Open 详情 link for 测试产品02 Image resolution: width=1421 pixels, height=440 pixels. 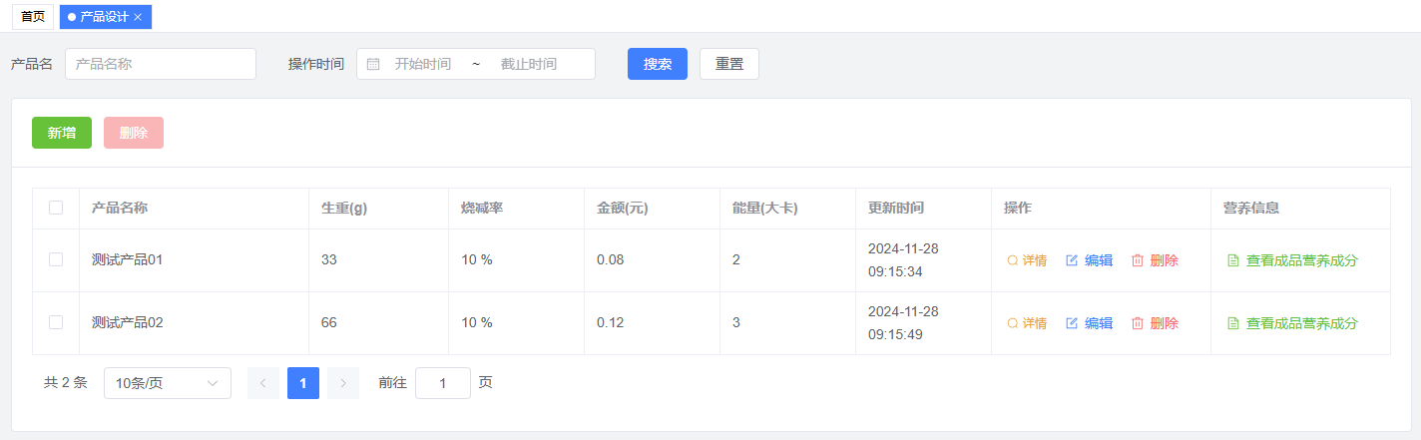click(x=1027, y=323)
